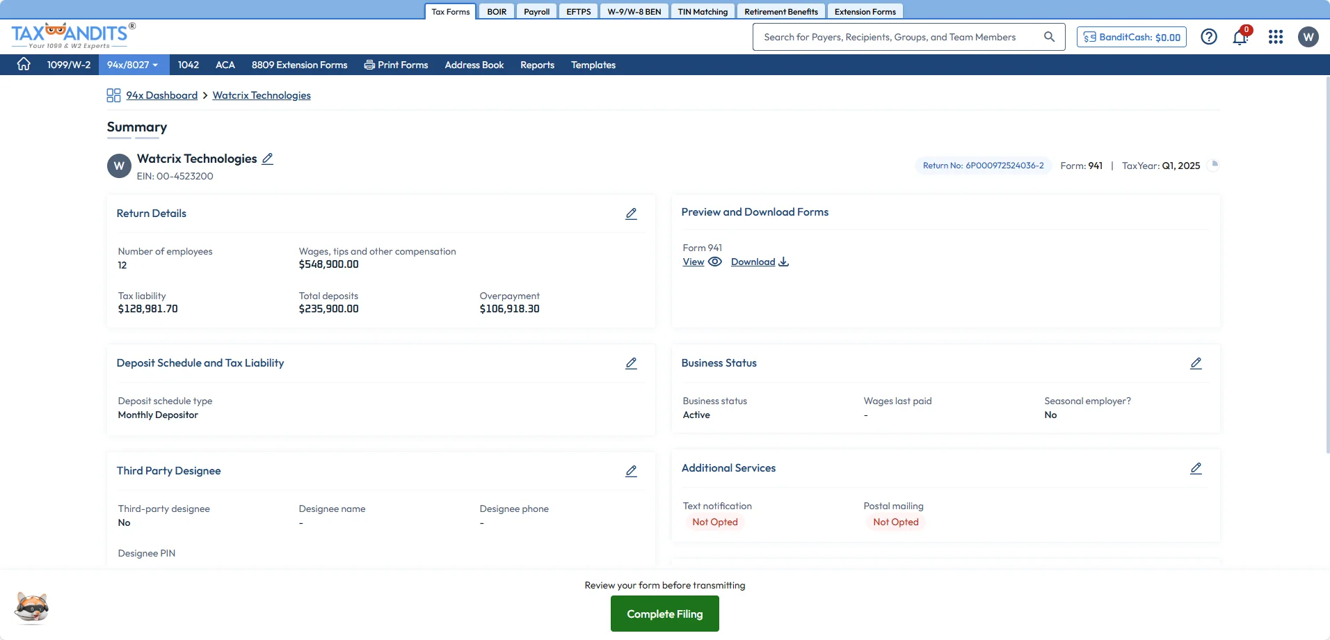Click the Complete Filing button
The width and height of the screenshot is (1330, 640).
tap(665, 614)
